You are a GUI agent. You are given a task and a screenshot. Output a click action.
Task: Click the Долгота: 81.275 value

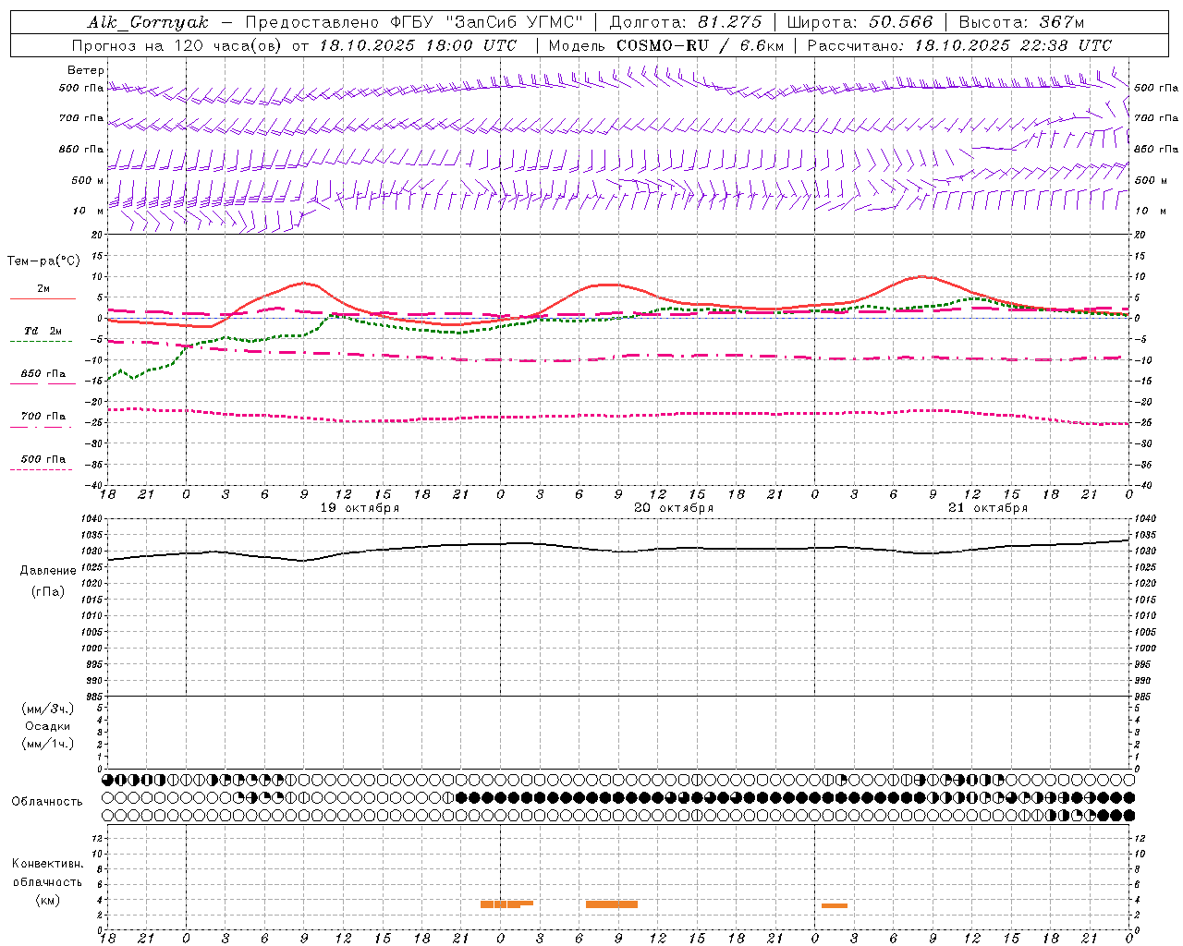[687, 22]
